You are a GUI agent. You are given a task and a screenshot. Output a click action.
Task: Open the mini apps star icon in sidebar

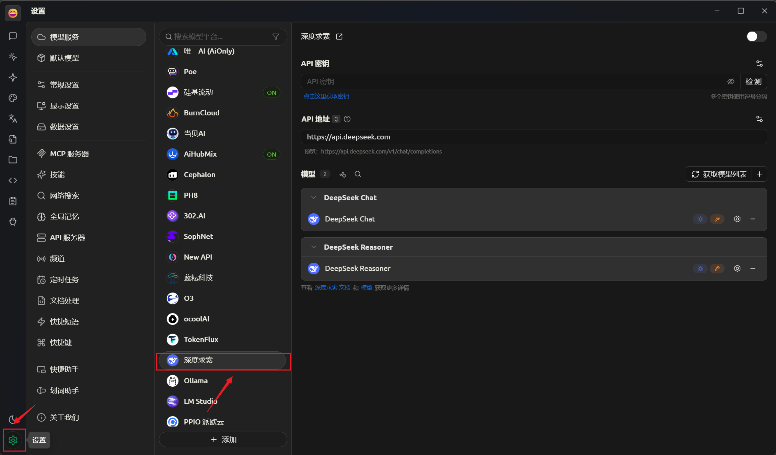tap(13, 77)
